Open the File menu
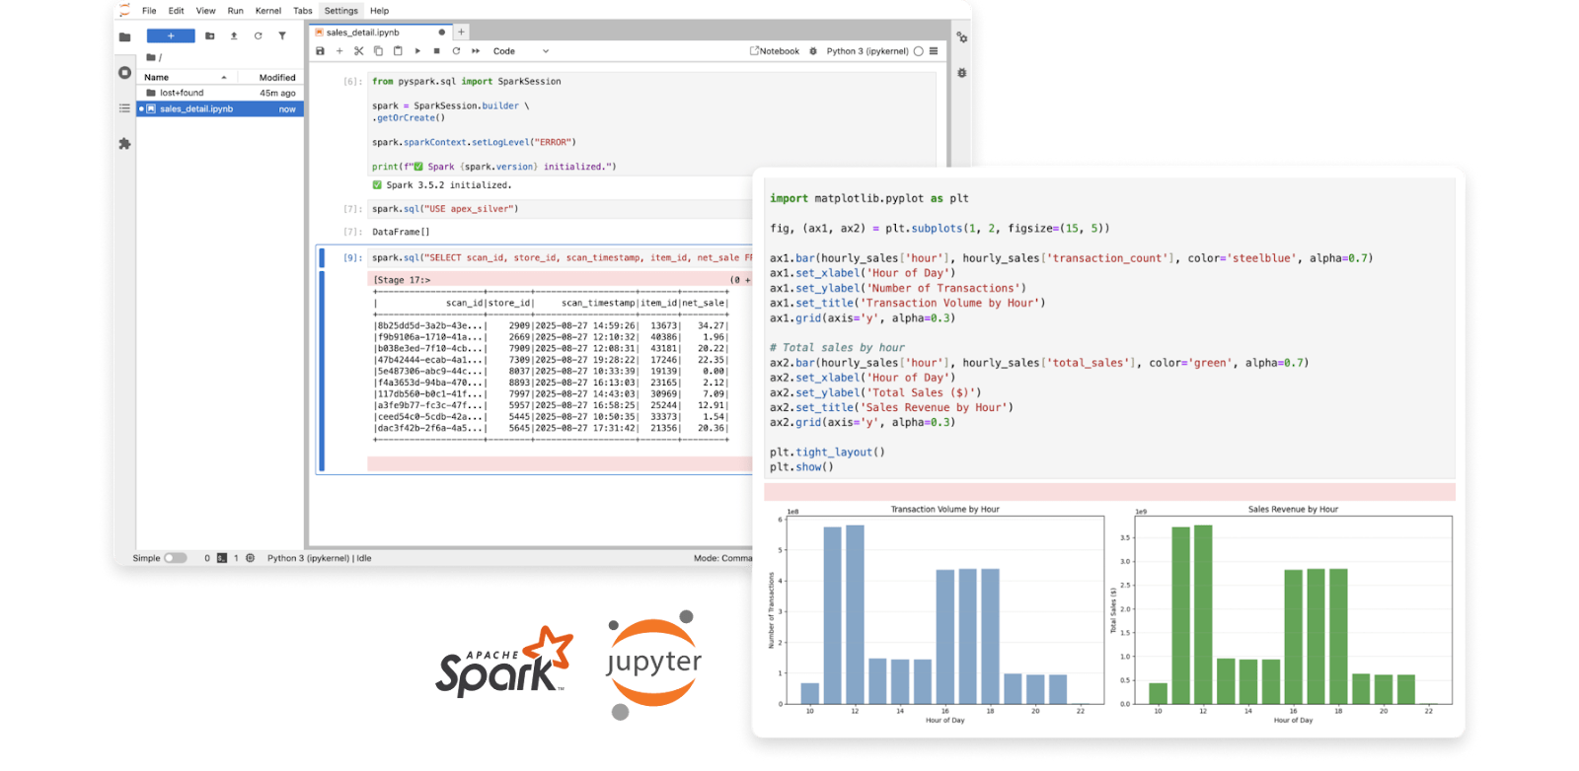The width and height of the screenshot is (1579, 771). coord(149,11)
